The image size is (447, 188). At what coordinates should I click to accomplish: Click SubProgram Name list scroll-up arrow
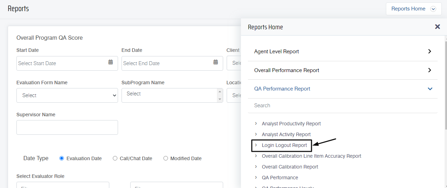point(220,92)
